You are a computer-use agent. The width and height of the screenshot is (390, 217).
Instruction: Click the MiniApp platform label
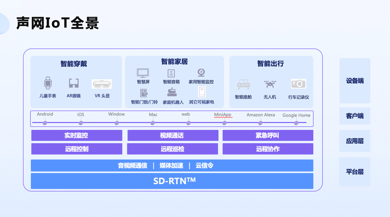pyautogui.click(x=223, y=115)
